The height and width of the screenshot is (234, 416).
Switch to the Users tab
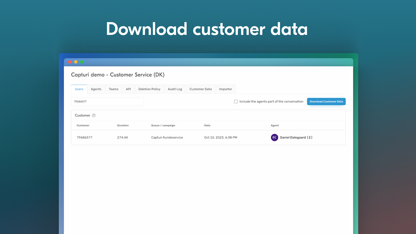(x=79, y=89)
